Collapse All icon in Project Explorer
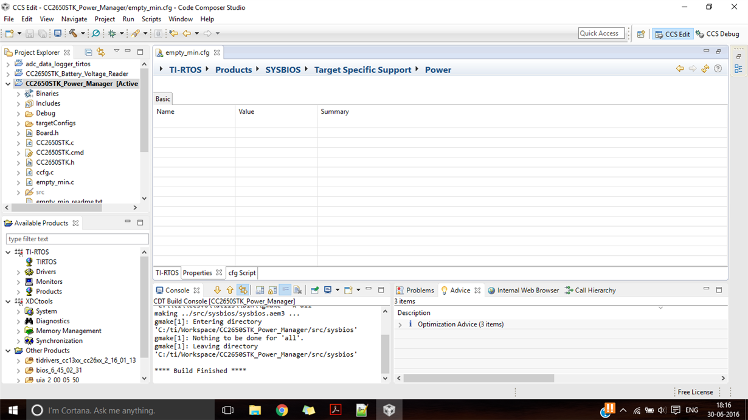Viewport: 748px width, 420px height. 89,52
